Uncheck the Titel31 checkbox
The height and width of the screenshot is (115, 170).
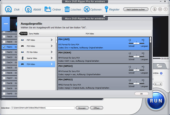[x=4, y=47]
